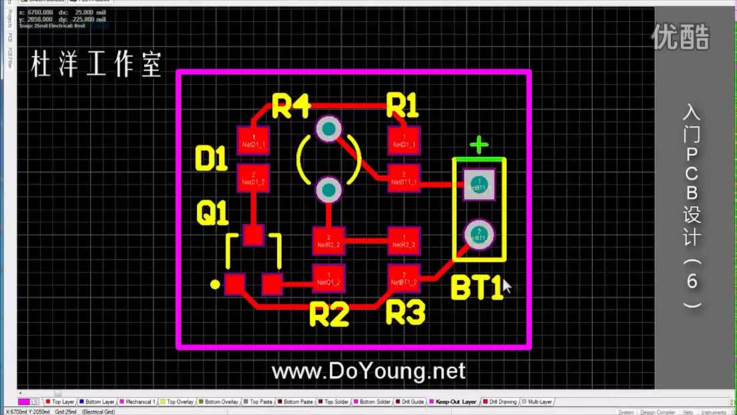Screen dimensions: 737x415
Task: Select D1 pad 2 labeled NetD1_2
Action: (254, 178)
